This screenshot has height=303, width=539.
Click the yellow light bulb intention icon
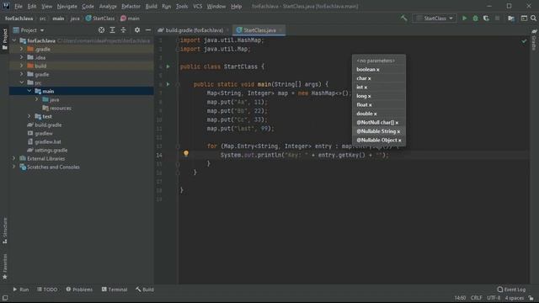tap(186, 153)
